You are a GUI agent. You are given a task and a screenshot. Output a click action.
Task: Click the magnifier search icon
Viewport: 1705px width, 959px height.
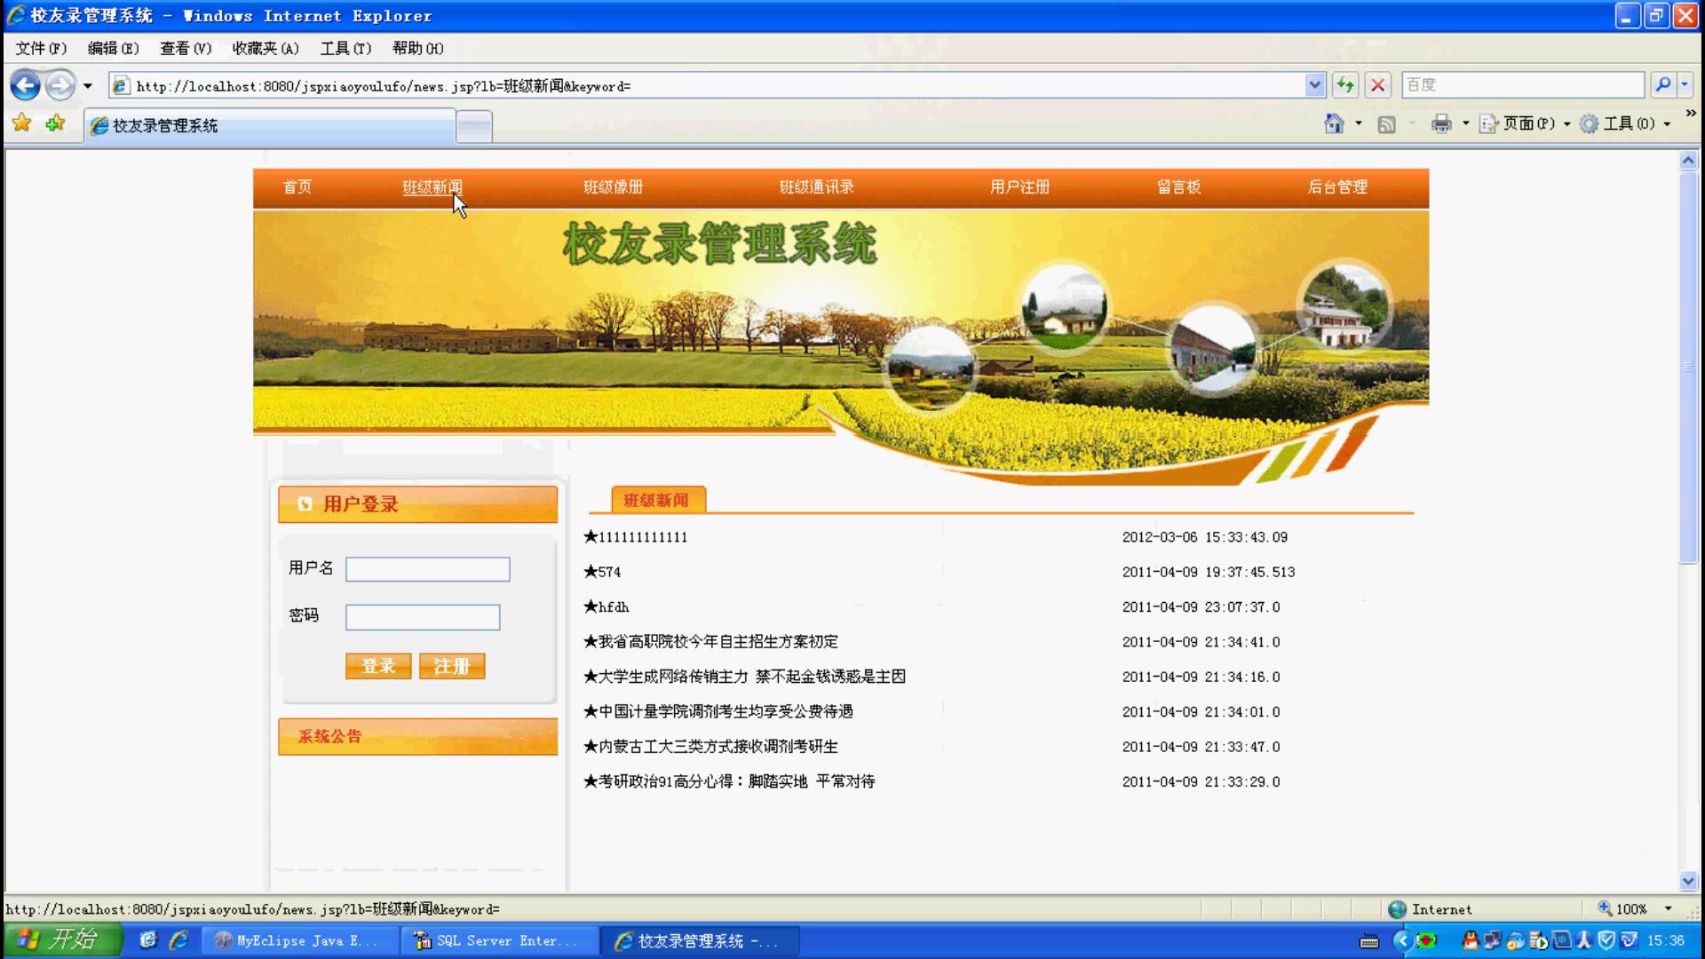click(1662, 85)
